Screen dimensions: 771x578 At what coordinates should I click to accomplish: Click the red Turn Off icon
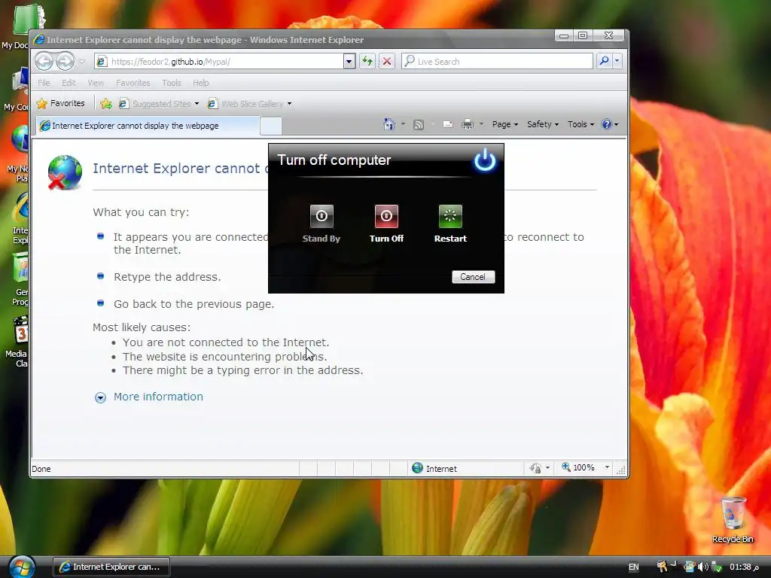click(x=386, y=216)
